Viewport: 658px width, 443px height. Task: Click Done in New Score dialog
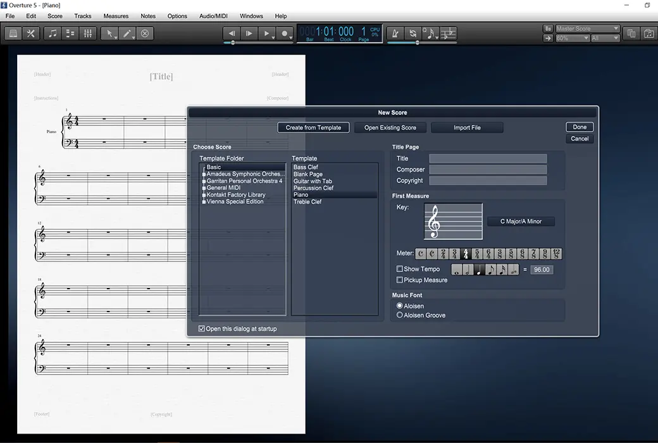[x=580, y=127]
